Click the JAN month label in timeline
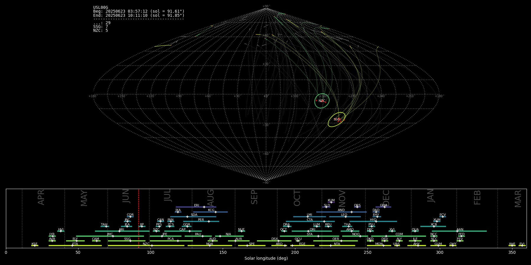Viewport: 531px width, 265px height. coord(431,196)
